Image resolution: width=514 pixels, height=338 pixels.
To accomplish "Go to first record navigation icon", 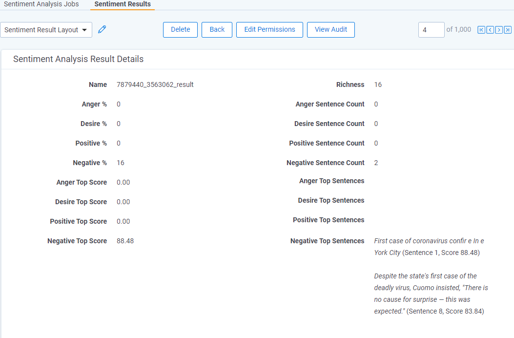I will [x=481, y=30].
